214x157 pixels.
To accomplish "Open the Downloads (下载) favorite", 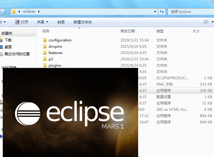I will point(8,40).
